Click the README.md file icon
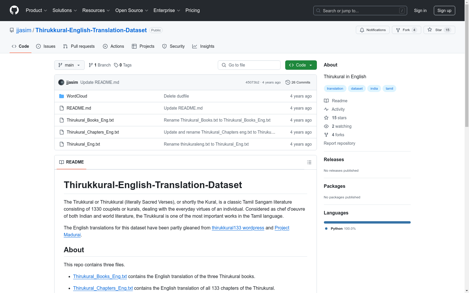The image size is (469, 293). 62,108
